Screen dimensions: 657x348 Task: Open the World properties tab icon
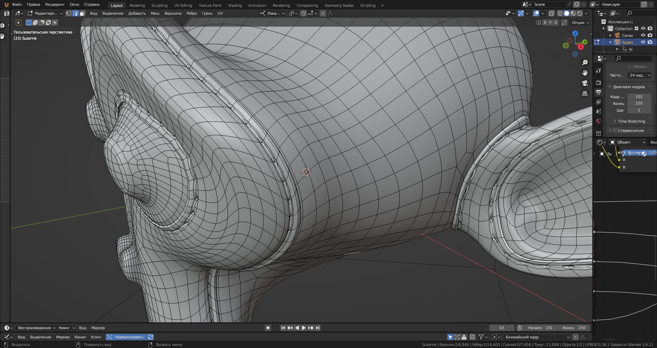click(598, 121)
